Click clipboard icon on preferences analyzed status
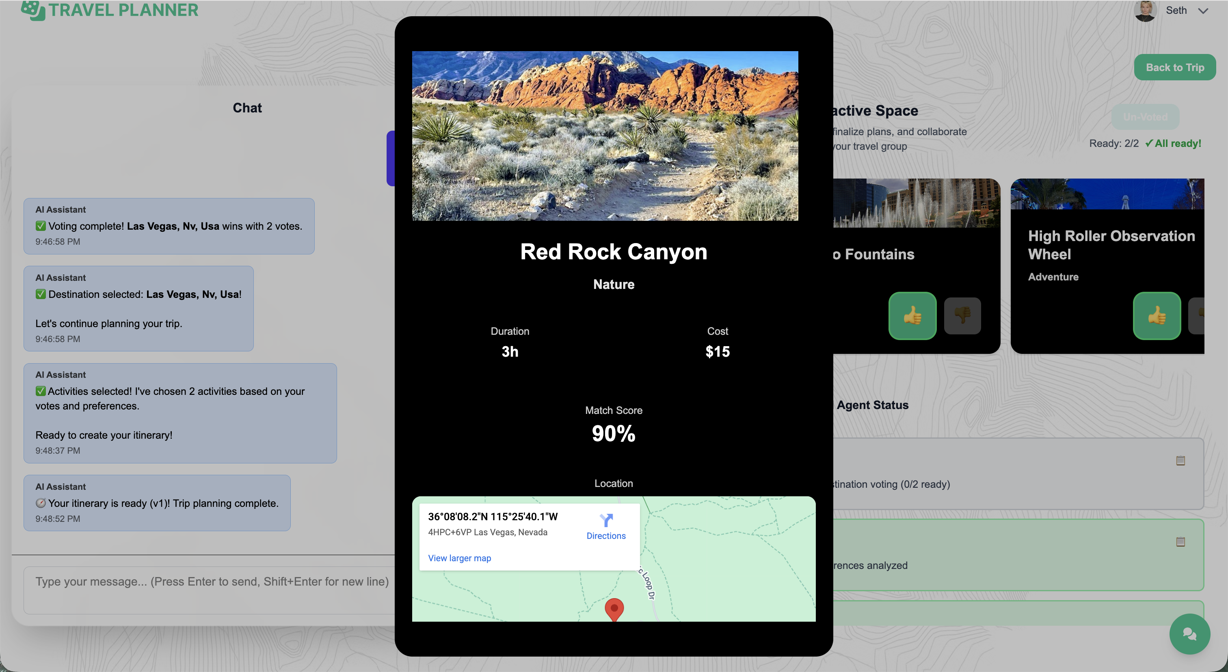The height and width of the screenshot is (672, 1228). pyautogui.click(x=1180, y=542)
